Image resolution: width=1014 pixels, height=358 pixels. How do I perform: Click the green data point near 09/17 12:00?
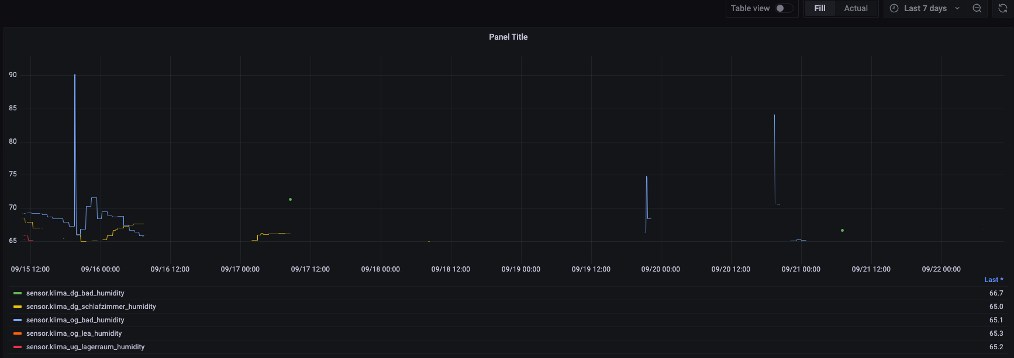(291, 200)
